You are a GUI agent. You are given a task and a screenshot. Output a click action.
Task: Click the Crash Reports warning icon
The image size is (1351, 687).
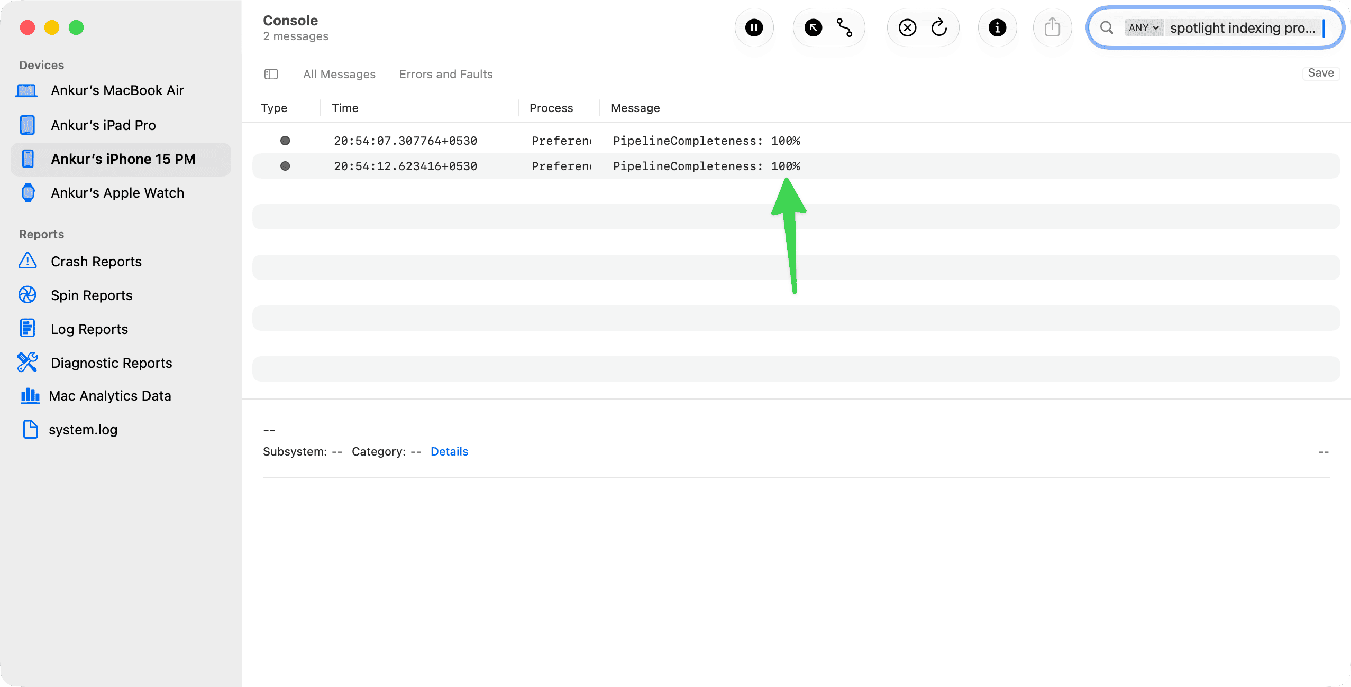(28, 261)
